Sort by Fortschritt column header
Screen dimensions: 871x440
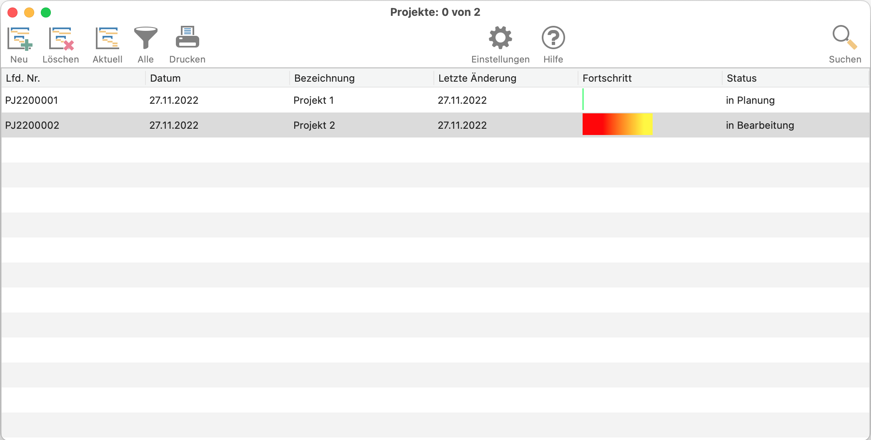pos(650,78)
